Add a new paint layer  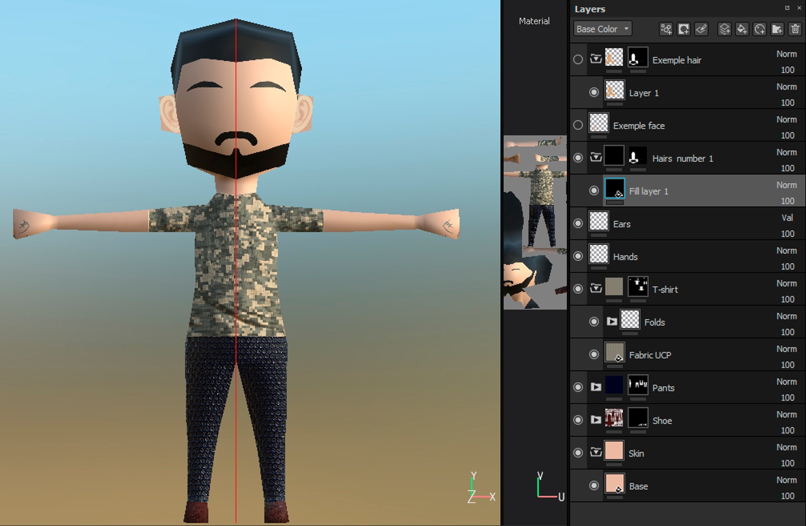point(725,29)
